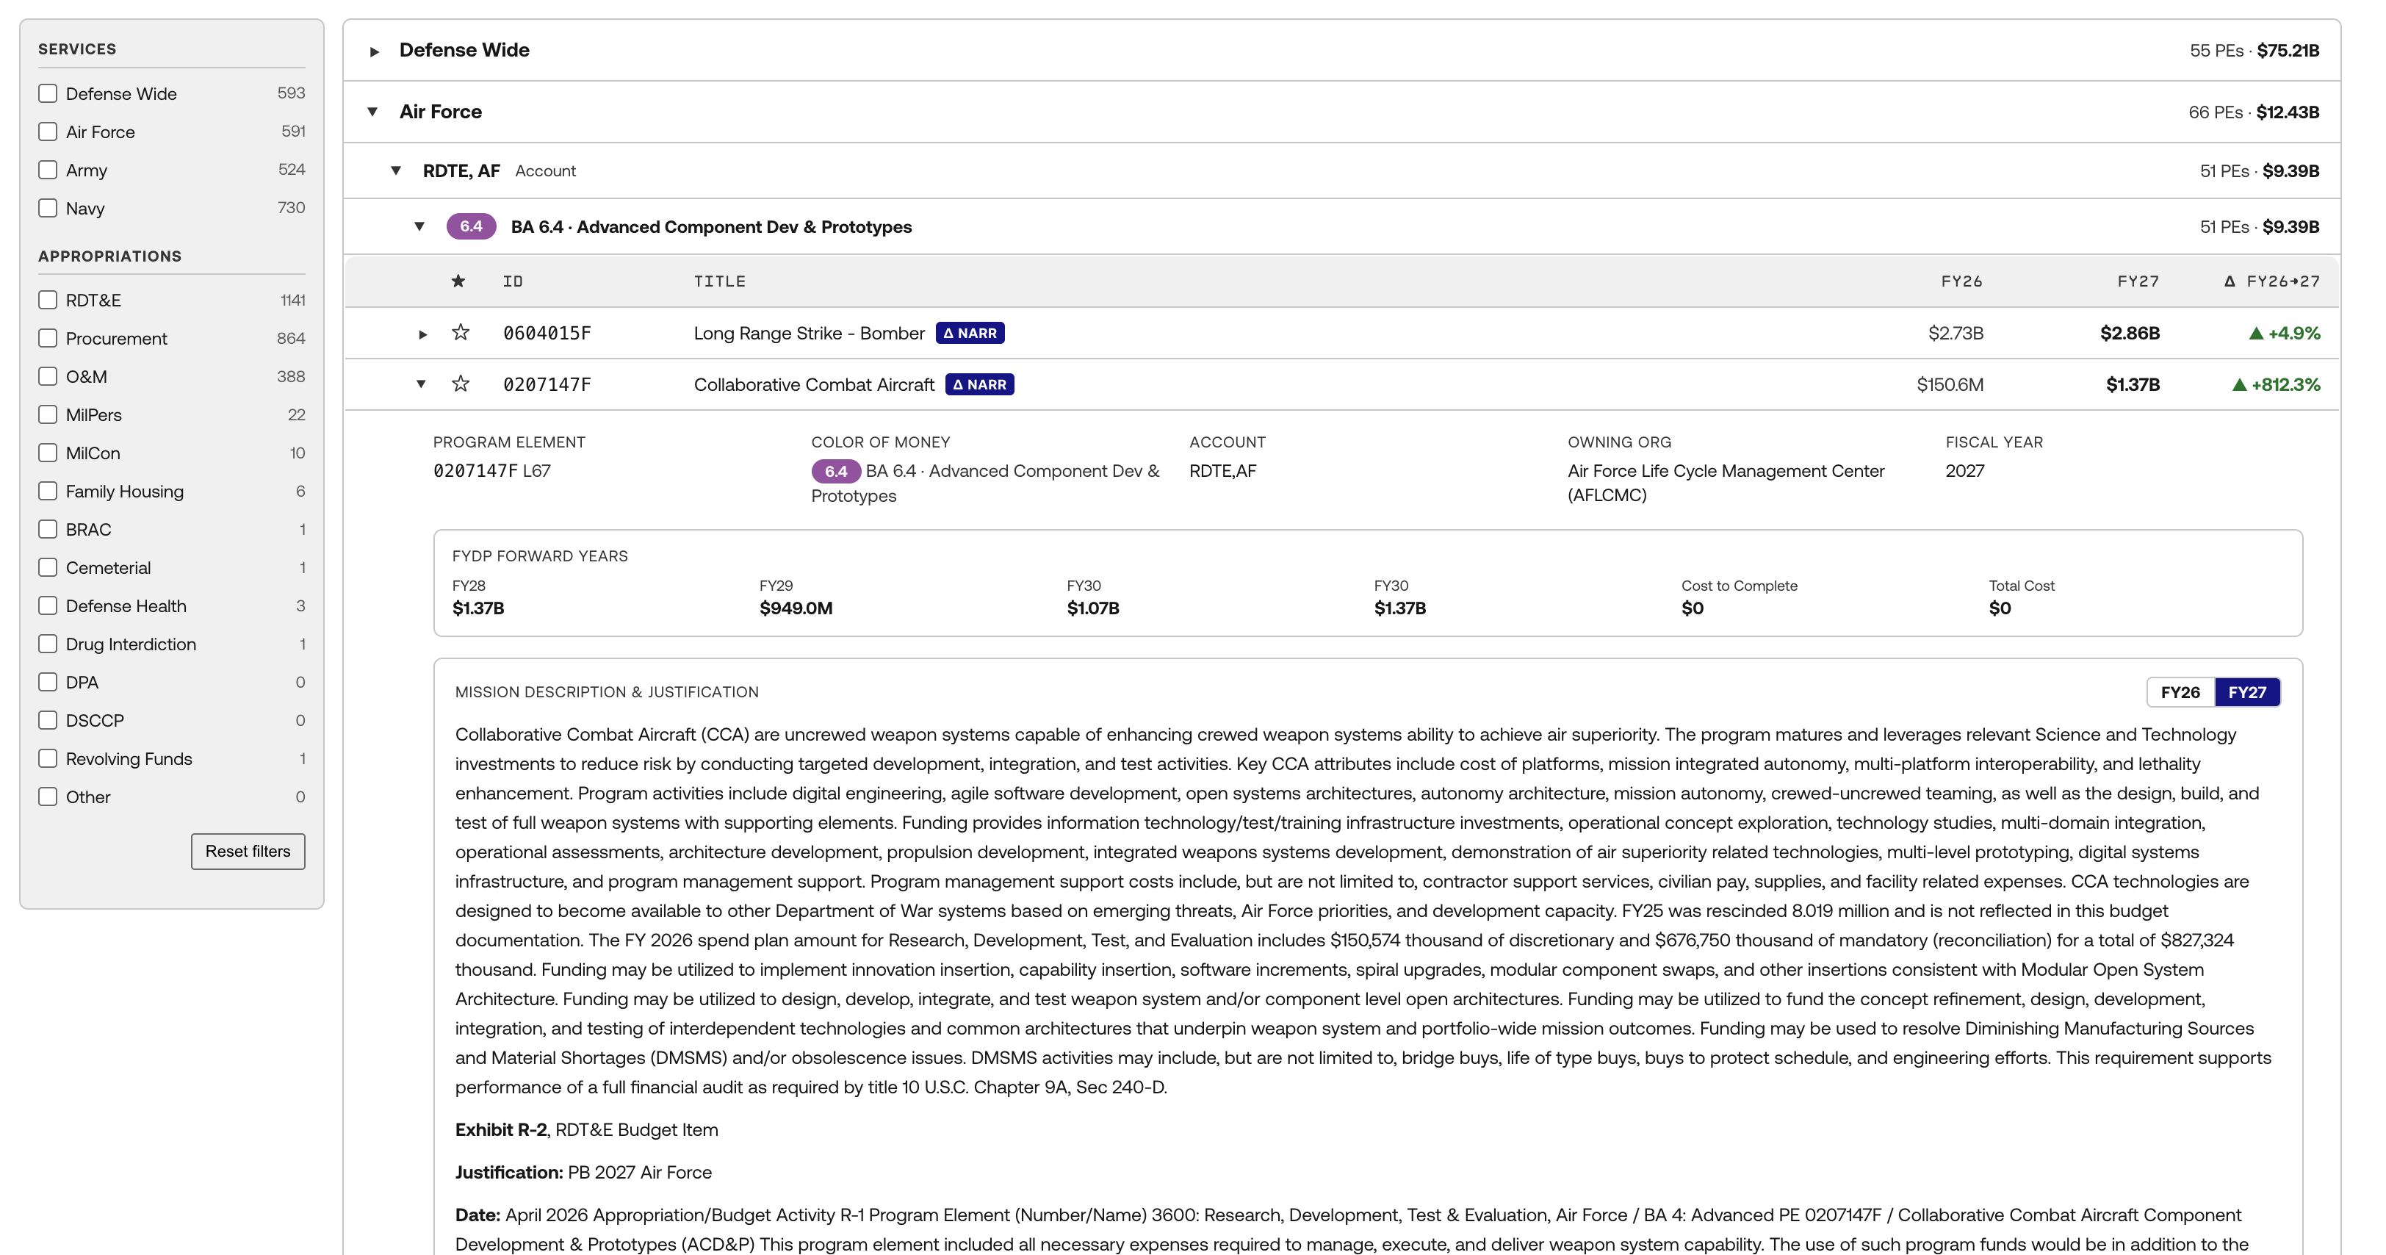The height and width of the screenshot is (1255, 2386).
Task: Click program element ID 0207147F L67
Action: click(x=492, y=470)
